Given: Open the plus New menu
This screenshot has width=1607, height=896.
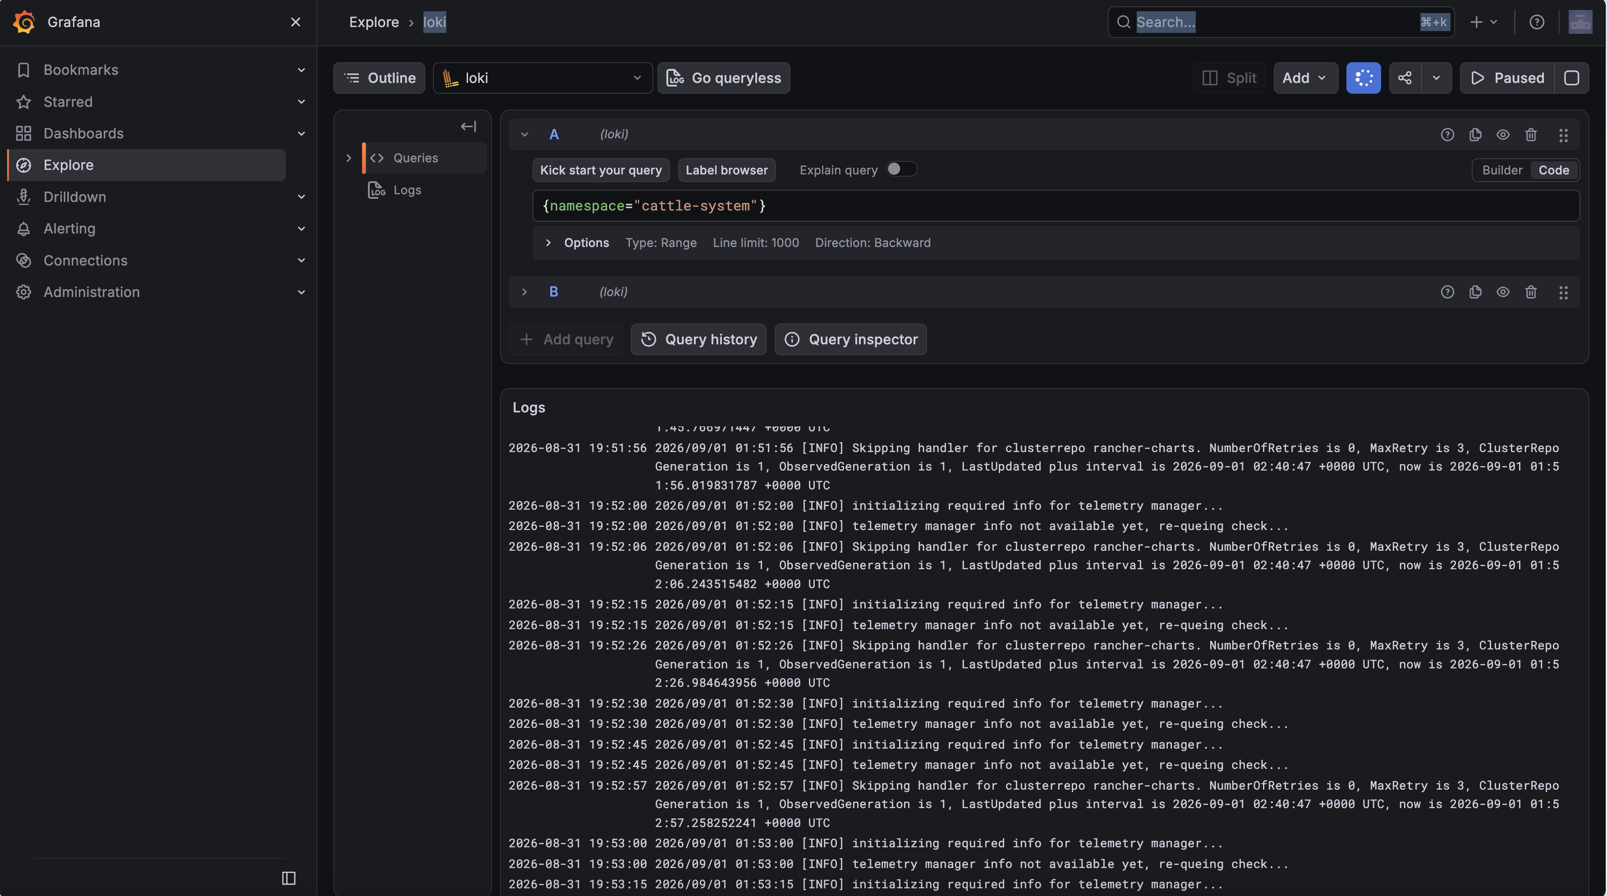Looking at the screenshot, I should 1483,23.
